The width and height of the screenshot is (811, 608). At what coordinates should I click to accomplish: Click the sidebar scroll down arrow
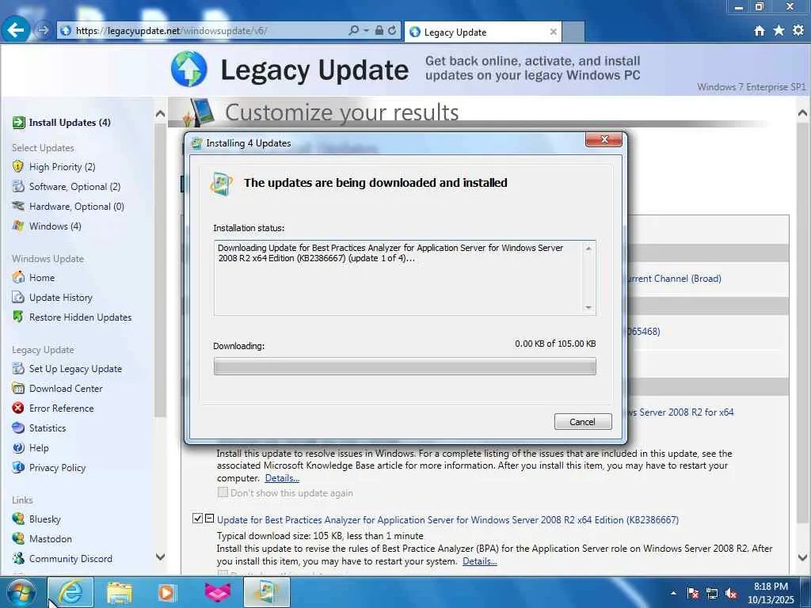[x=160, y=557]
